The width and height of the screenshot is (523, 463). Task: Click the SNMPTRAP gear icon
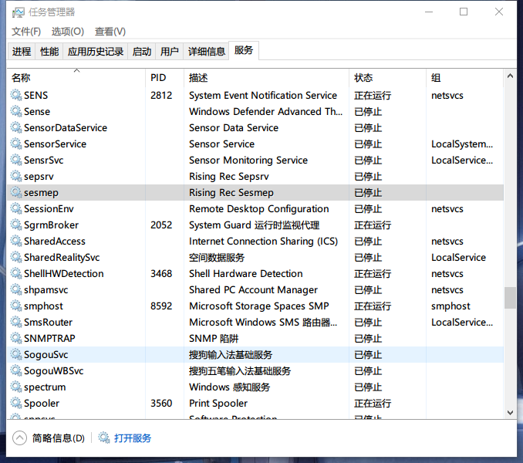tap(16, 338)
